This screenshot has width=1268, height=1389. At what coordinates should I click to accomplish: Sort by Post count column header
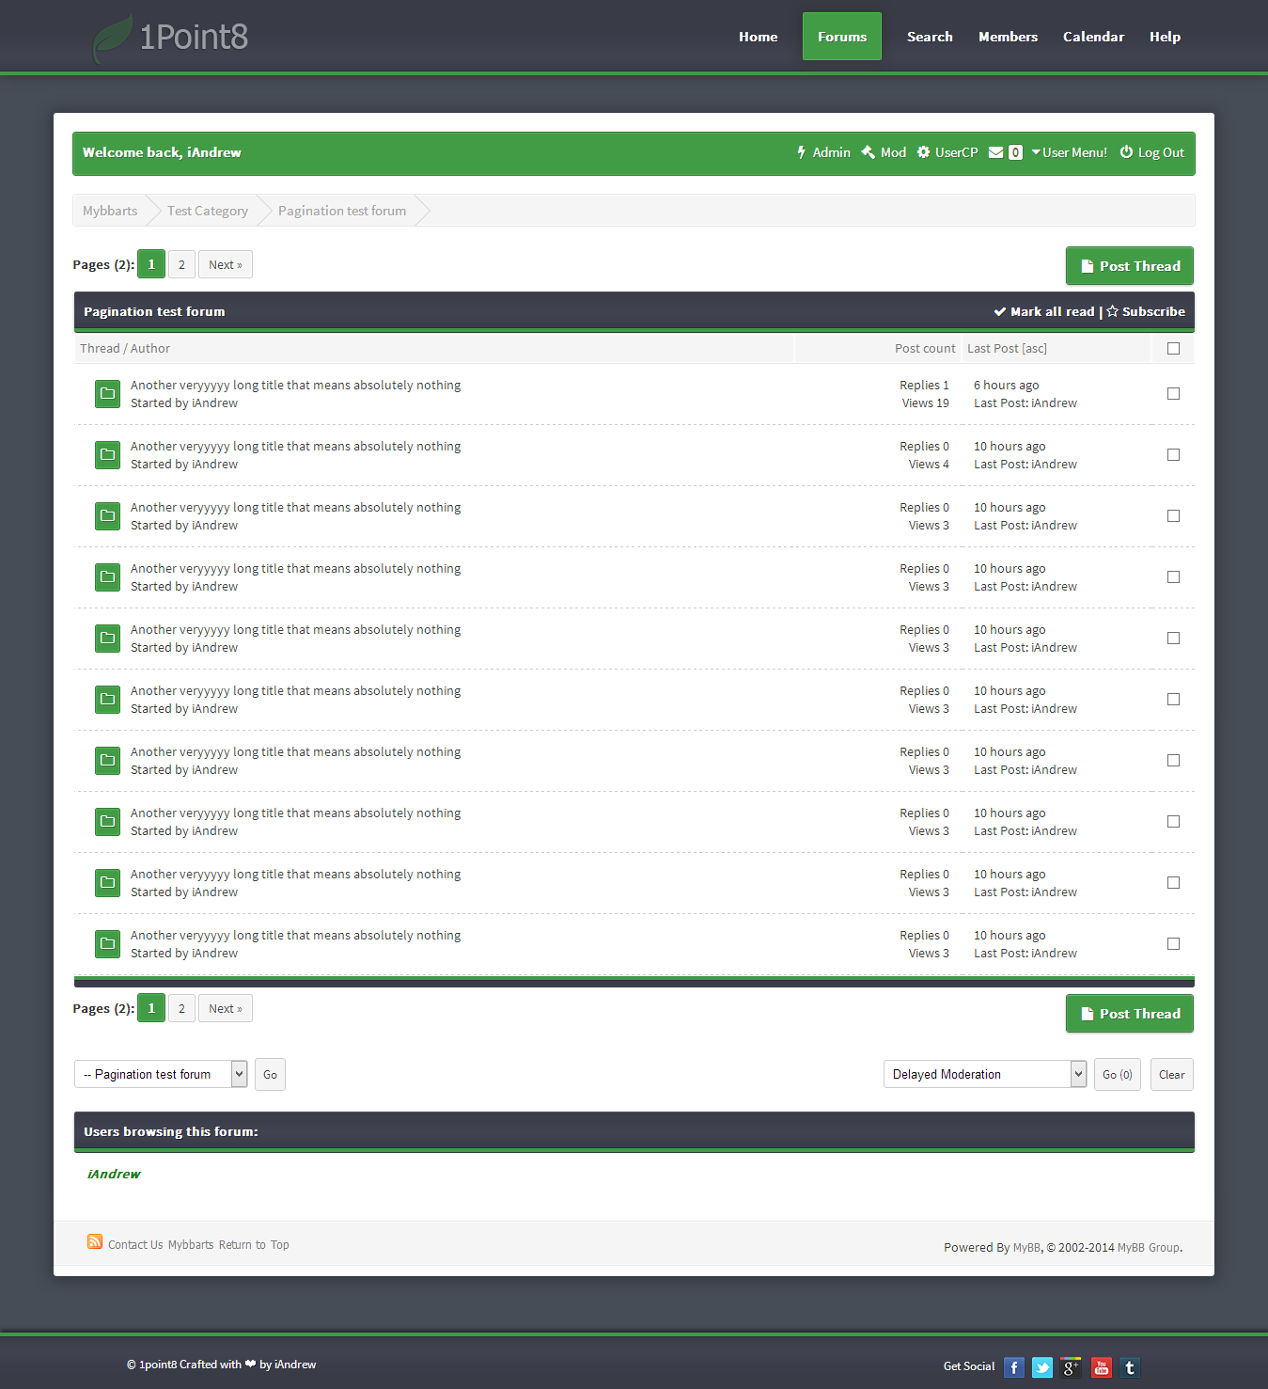coord(925,348)
